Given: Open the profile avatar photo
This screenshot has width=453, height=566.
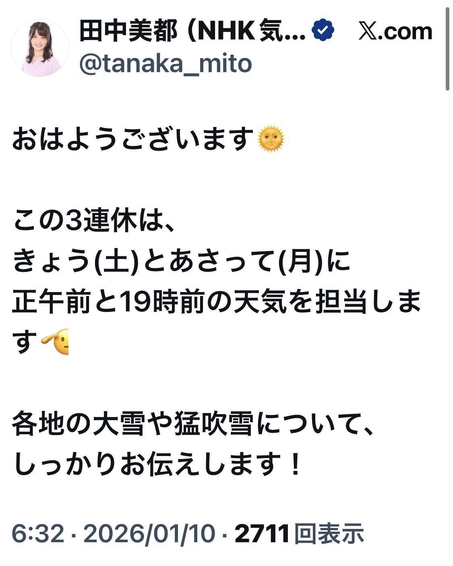Looking at the screenshot, I should coord(39,48).
